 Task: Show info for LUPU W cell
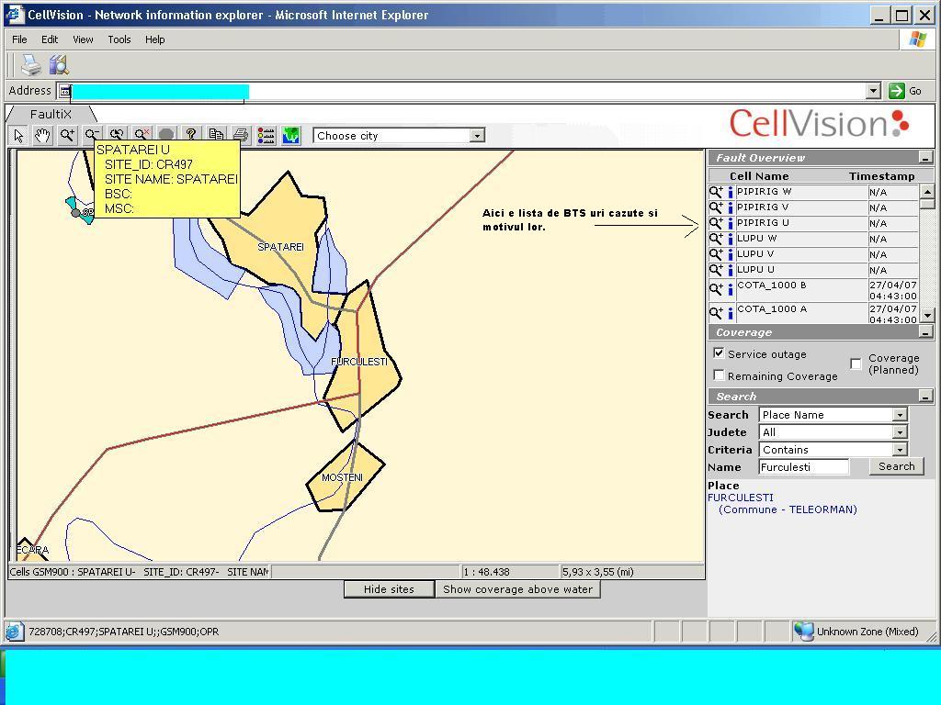pos(731,239)
